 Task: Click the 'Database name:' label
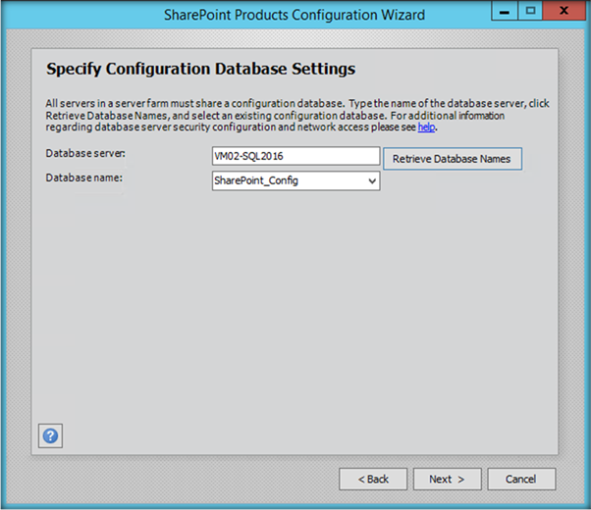[84, 178]
